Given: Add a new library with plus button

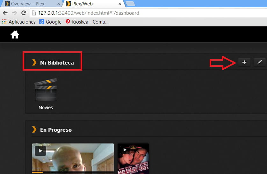Looking at the screenshot, I should (244, 62).
